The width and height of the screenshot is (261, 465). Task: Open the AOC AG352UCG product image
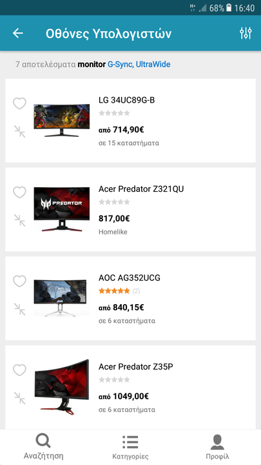coord(62,298)
